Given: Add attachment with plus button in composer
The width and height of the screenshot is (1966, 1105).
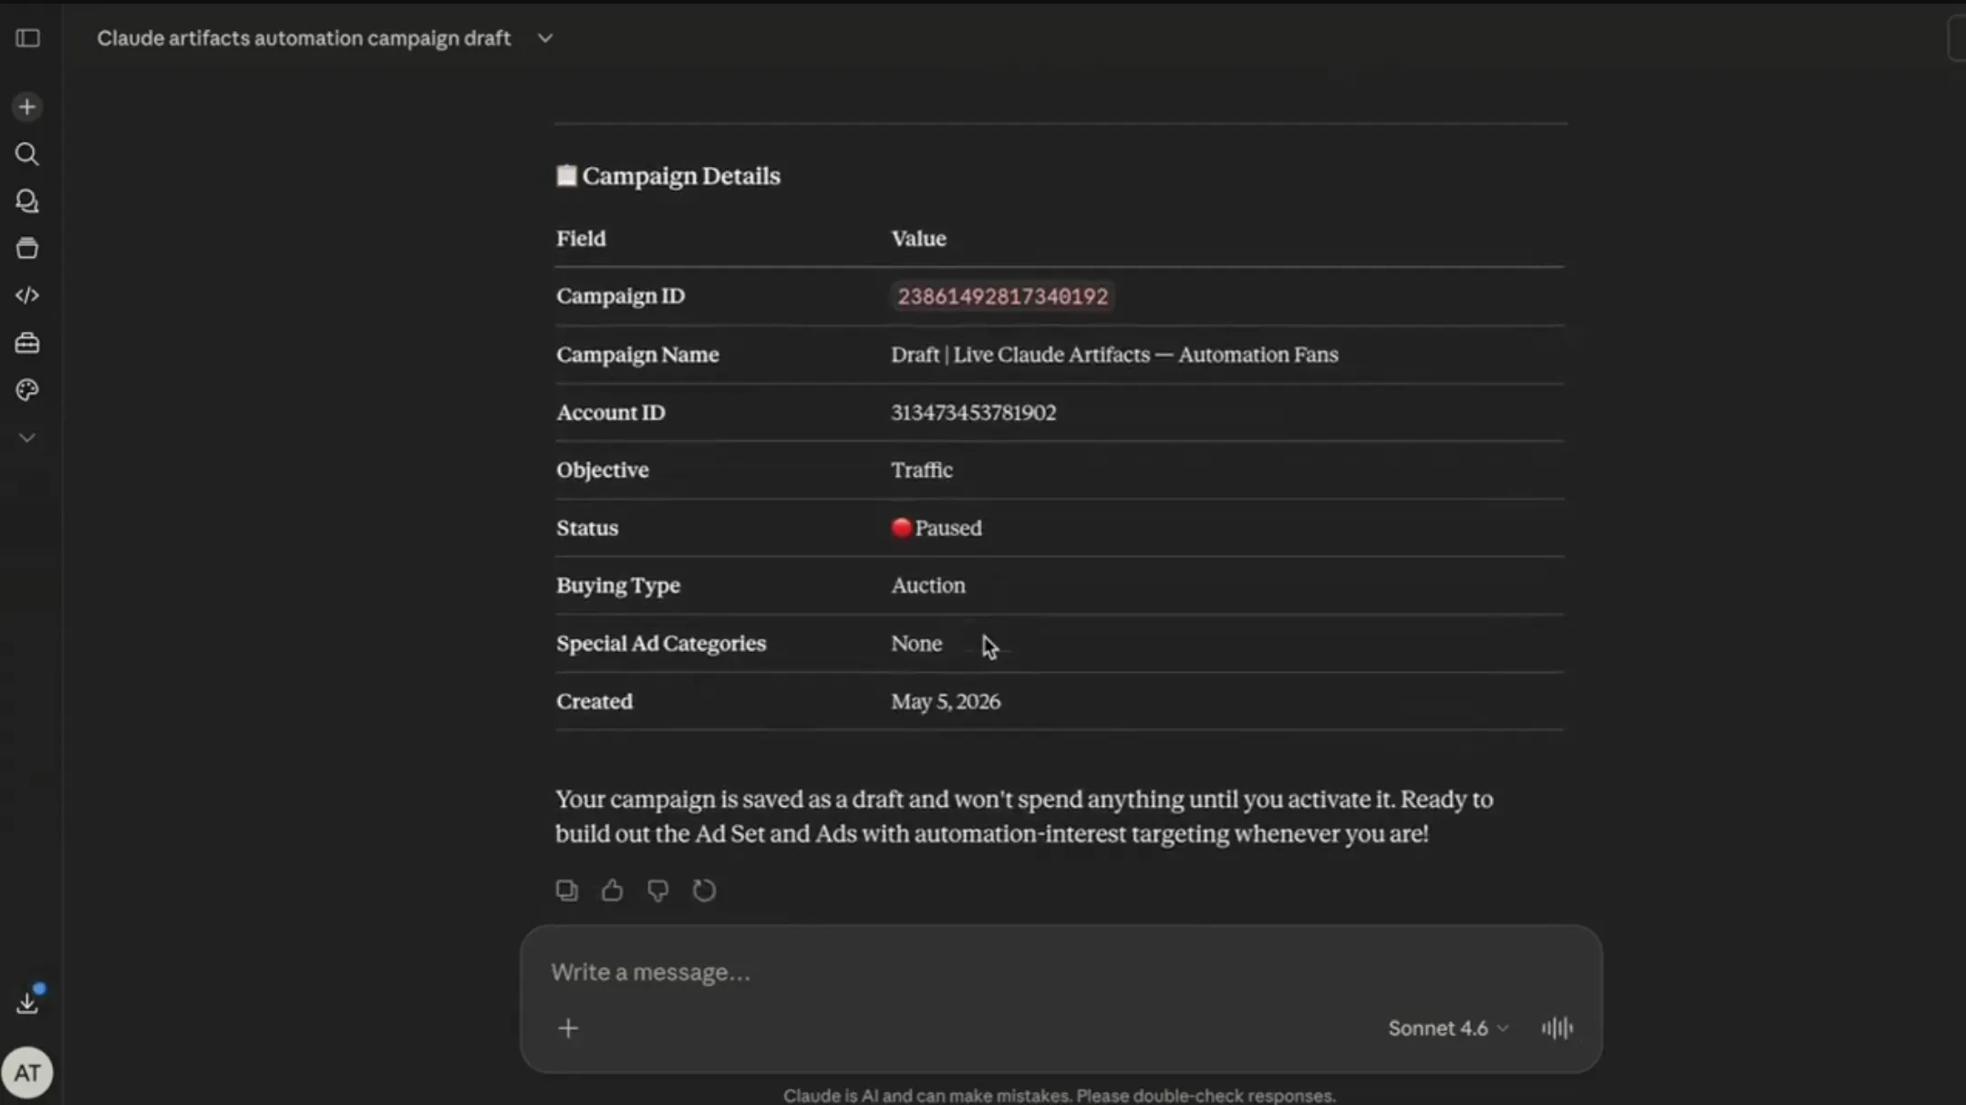Looking at the screenshot, I should tap(568, 1028).
